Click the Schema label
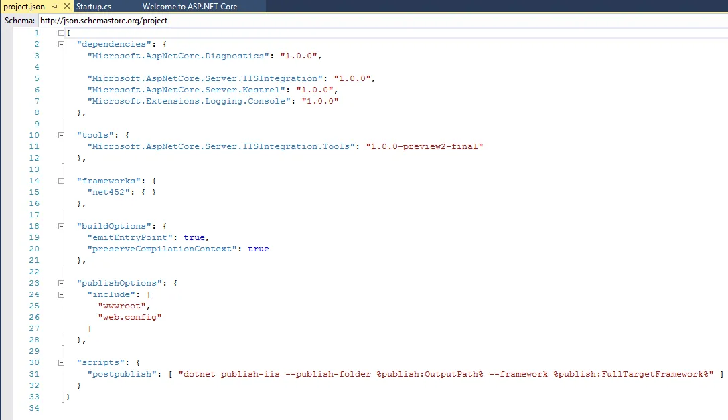 click(19, 21)
